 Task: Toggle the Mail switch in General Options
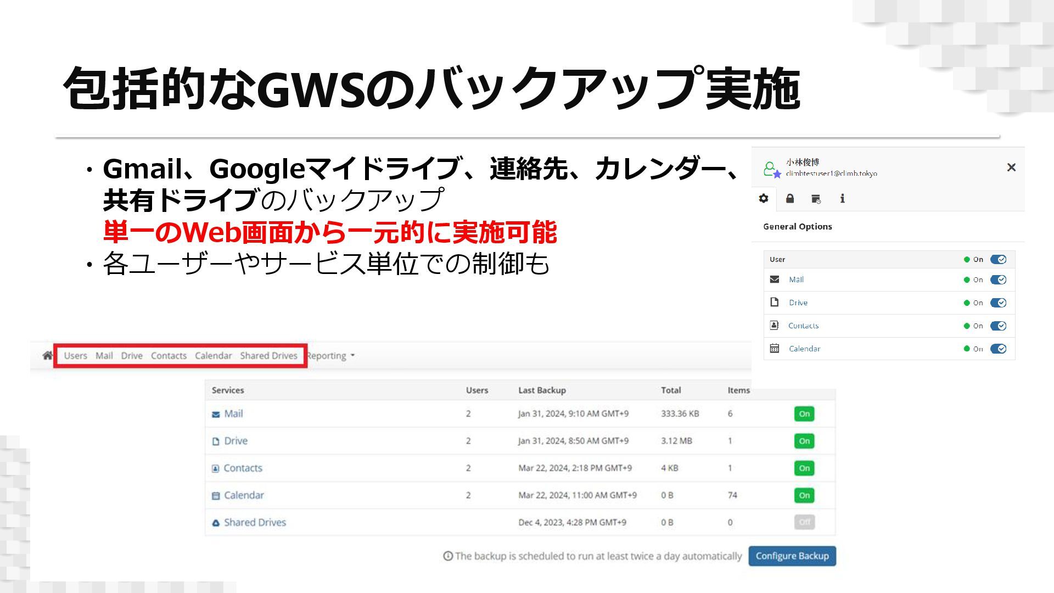(x=998, y=280)
